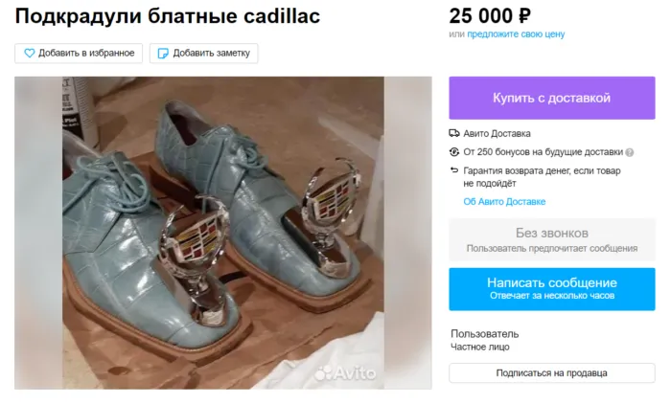Click the listing title Подкрадули блатные cadillac
This screenshot has height=404, width=671.
168,16
